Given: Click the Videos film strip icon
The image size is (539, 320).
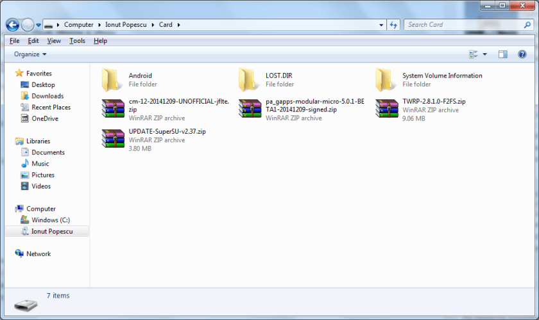Looking at the screenshot, I should 25,186.
